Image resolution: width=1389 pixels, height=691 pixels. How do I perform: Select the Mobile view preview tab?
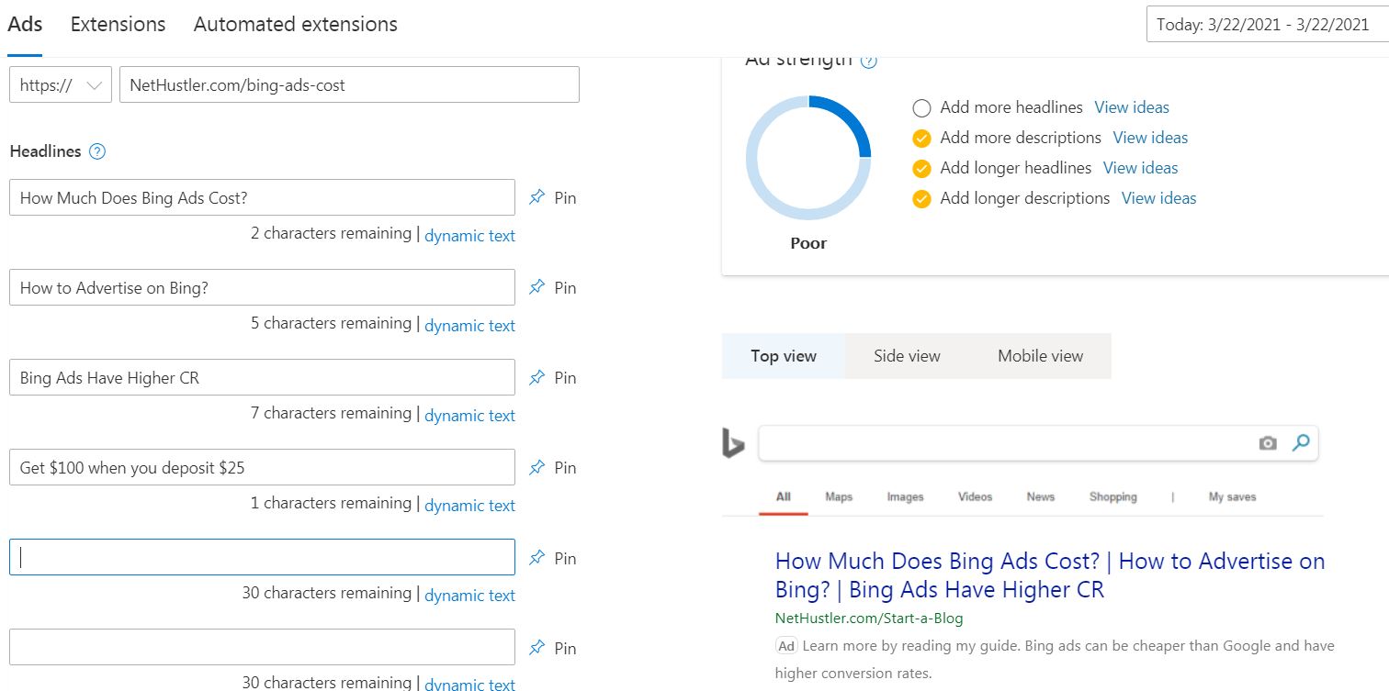[1041, 356]
